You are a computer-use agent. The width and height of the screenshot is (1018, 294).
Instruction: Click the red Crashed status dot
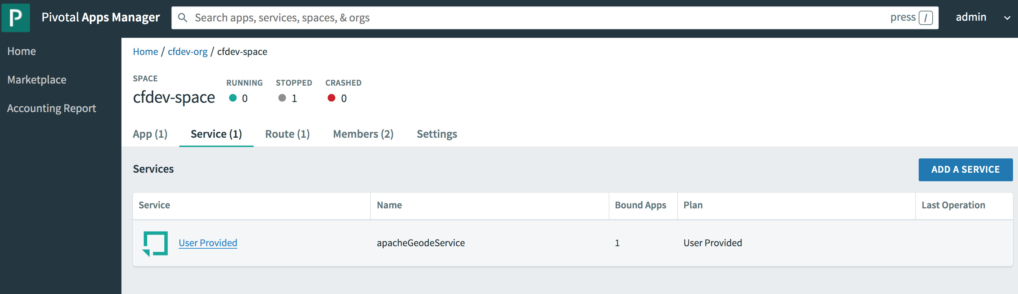pyautogui.click(x=331, y=98)
